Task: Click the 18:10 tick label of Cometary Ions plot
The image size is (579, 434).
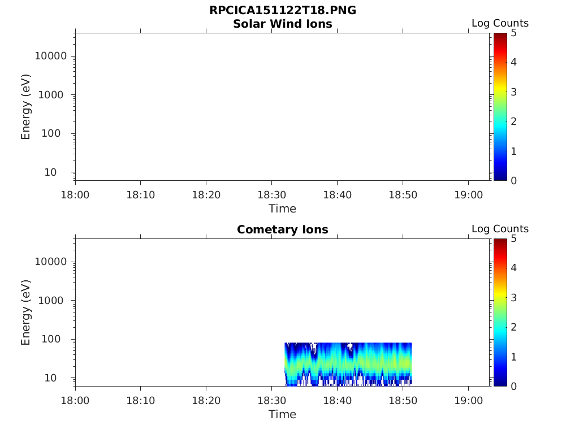Action: pos(141,401)
